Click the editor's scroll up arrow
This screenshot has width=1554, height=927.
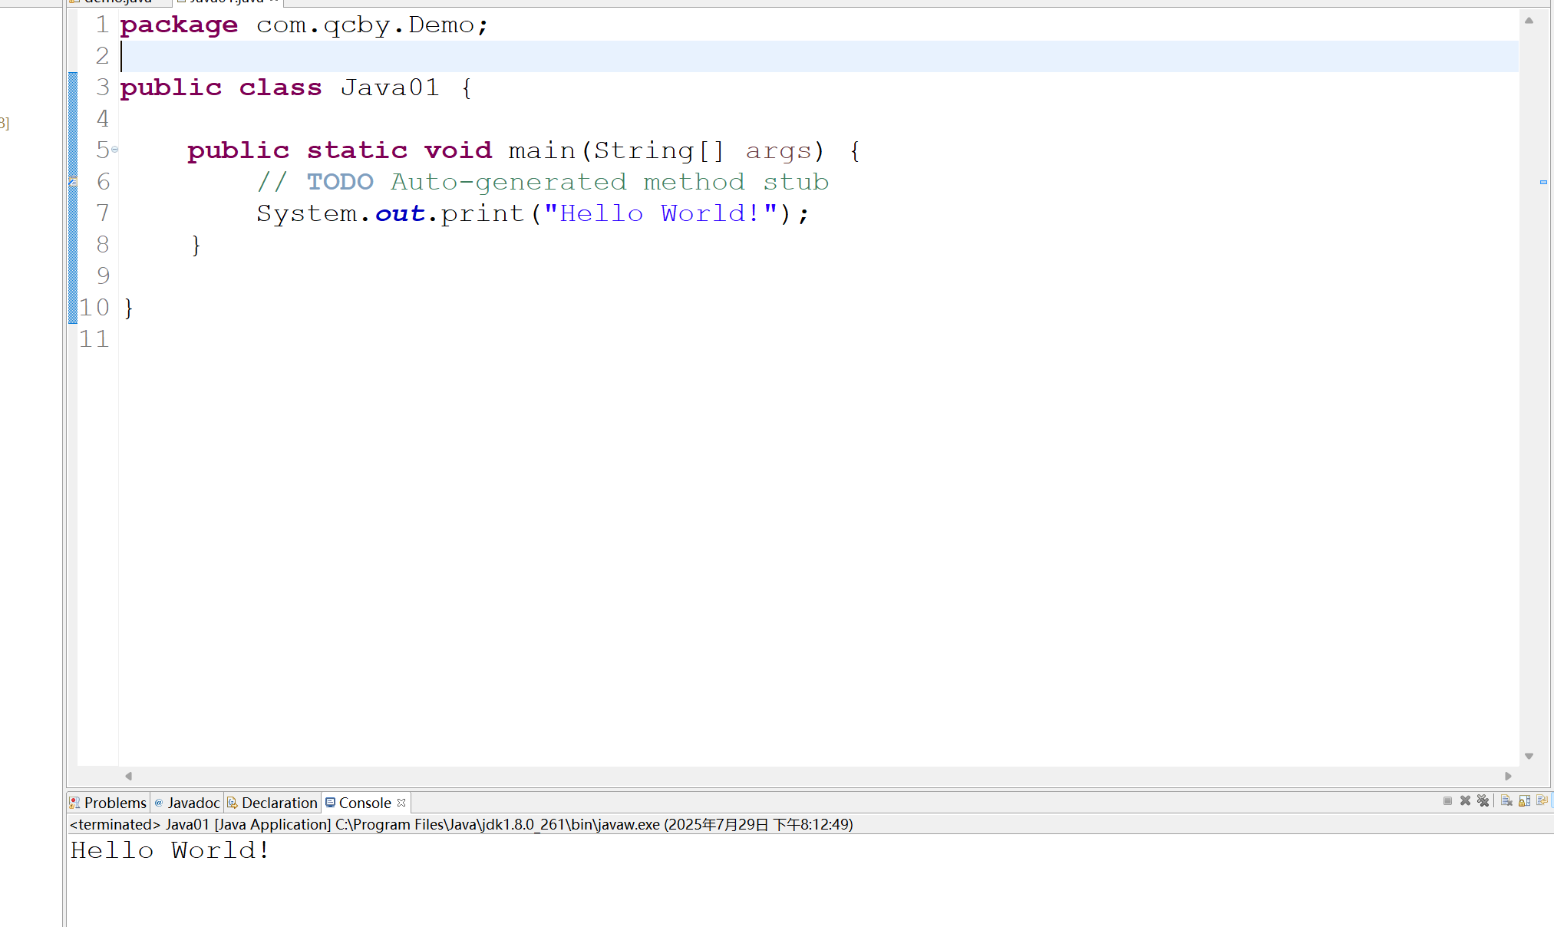[1529, 21]
